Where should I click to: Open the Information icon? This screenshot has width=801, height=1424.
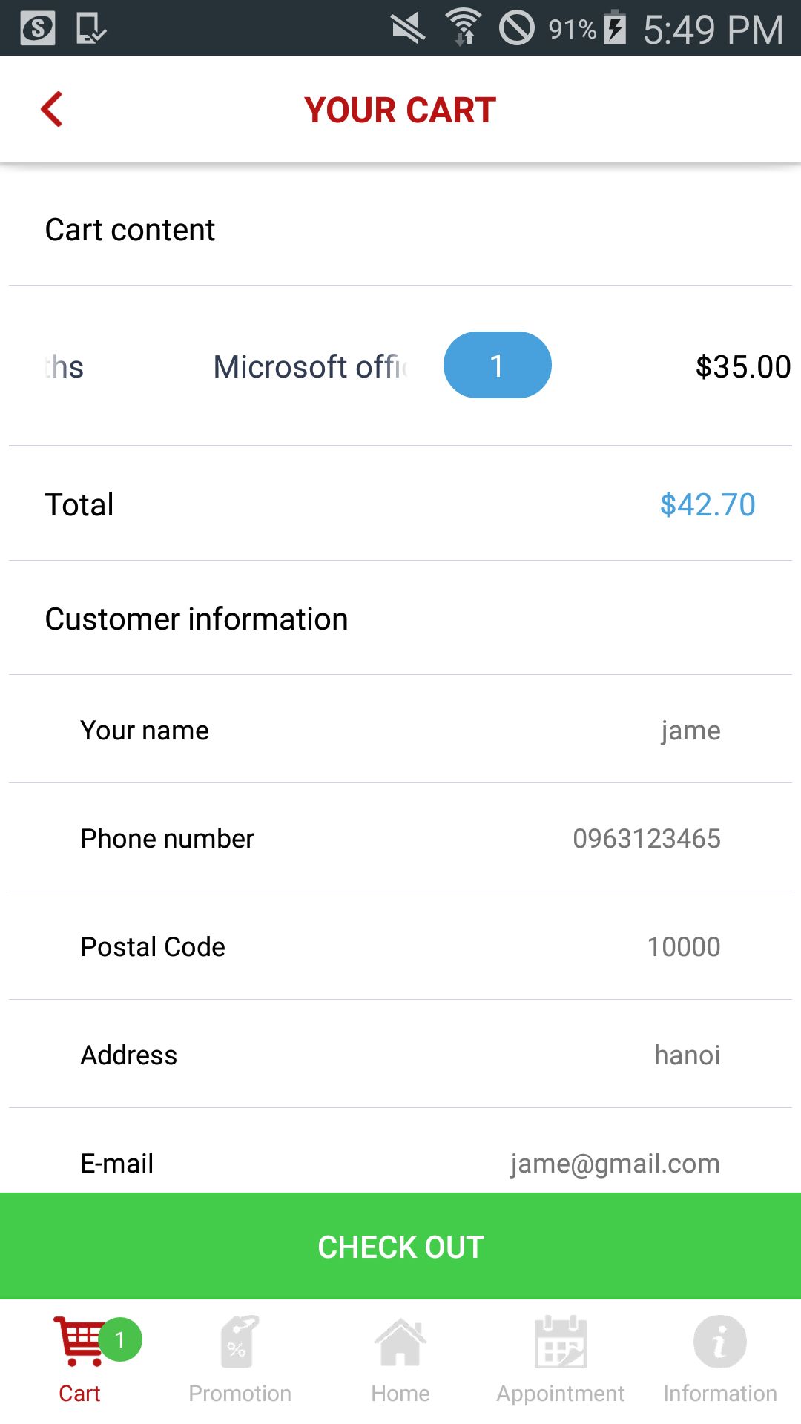pos(719,1342)
